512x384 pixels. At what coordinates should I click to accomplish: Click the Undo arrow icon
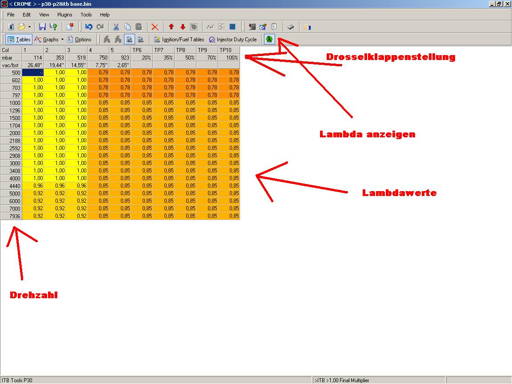coord(88,27)
